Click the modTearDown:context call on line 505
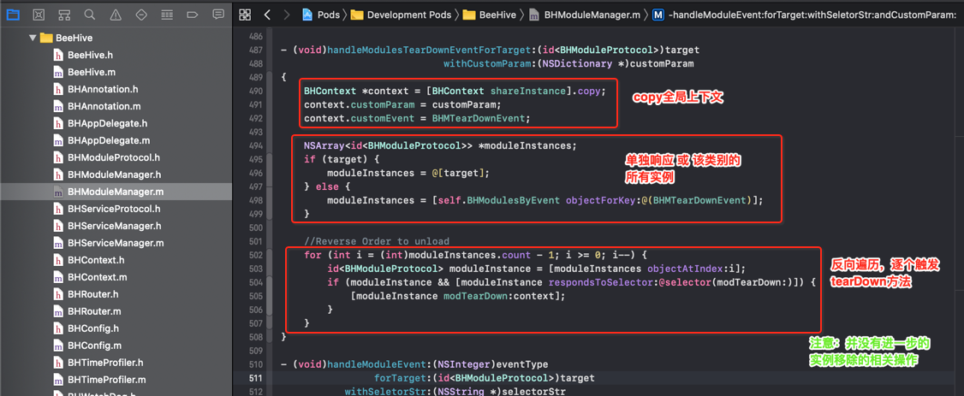The height and width of the screenshot is (396, 964). pos(503,296)
